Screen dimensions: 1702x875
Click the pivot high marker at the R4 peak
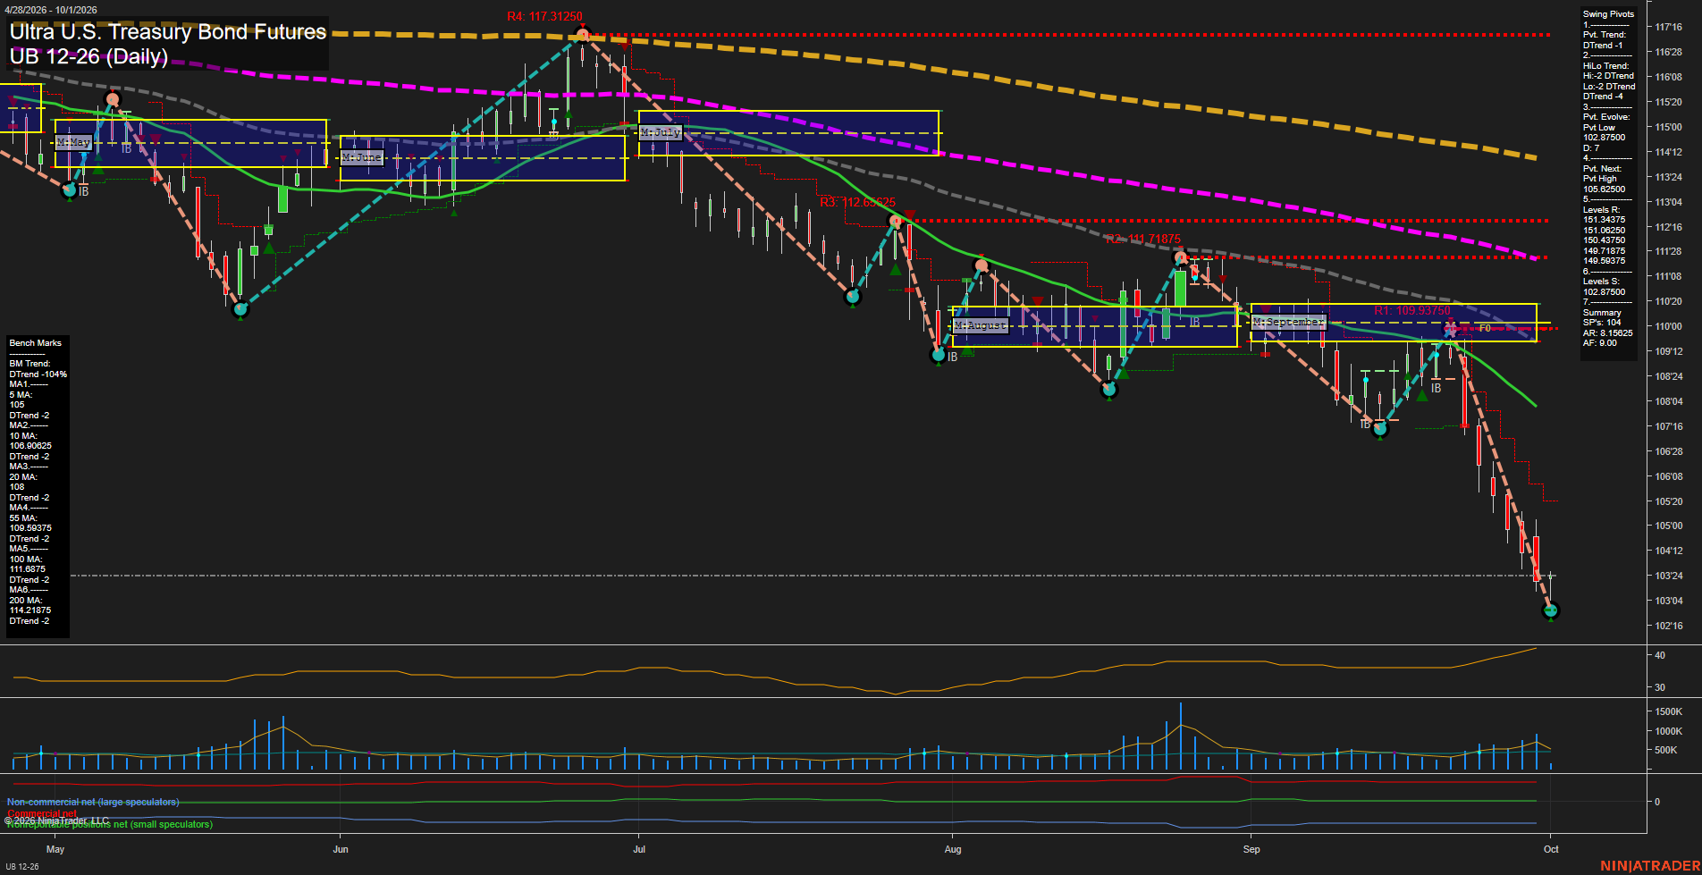pos(583,35)
